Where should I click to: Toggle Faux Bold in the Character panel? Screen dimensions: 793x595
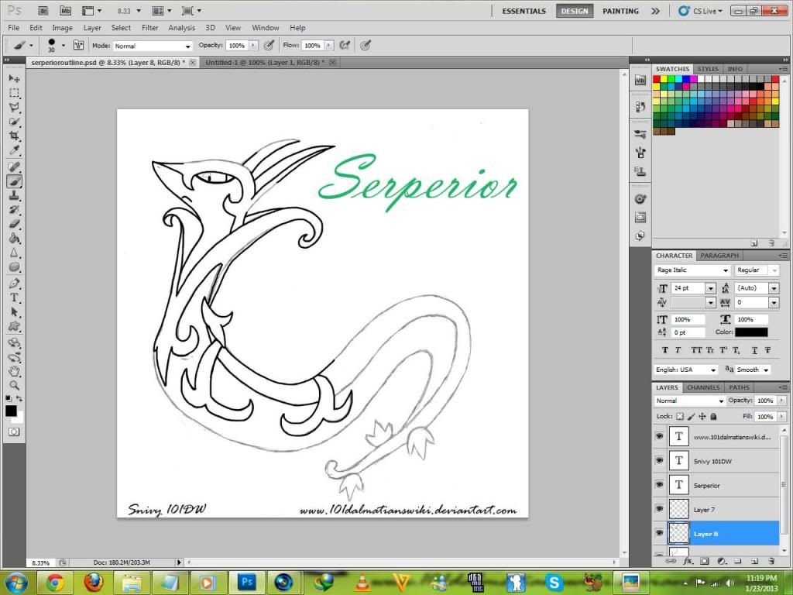coord(665,350)
